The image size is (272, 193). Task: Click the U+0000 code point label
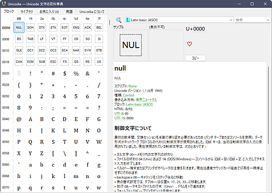195,29
